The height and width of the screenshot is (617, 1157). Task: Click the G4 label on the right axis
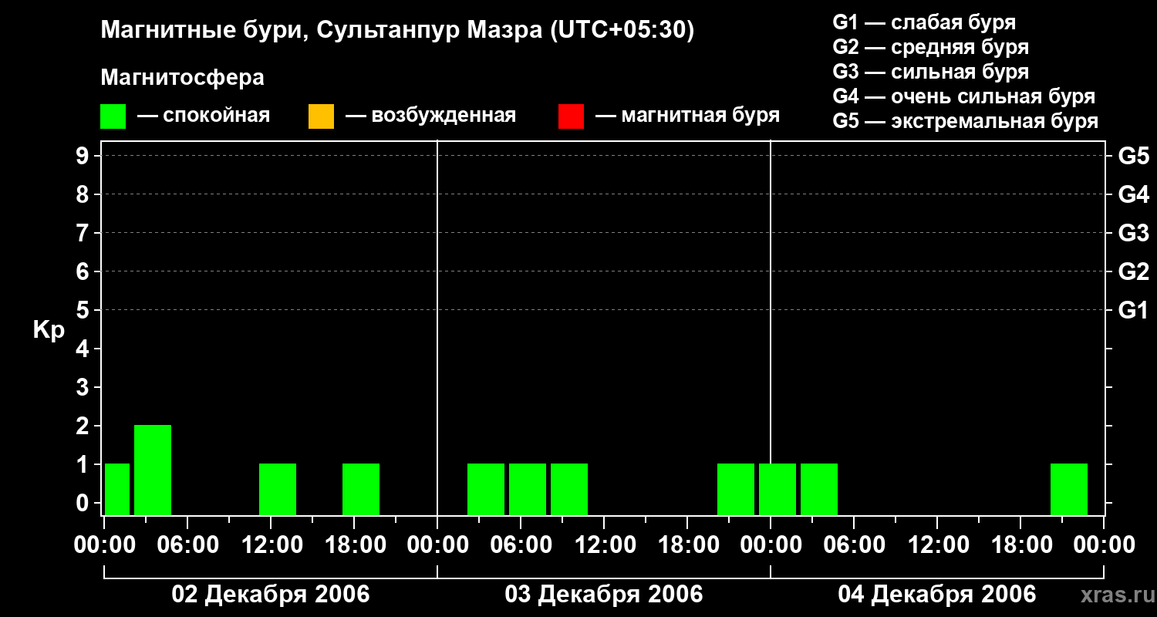[x=1133, y=194]
